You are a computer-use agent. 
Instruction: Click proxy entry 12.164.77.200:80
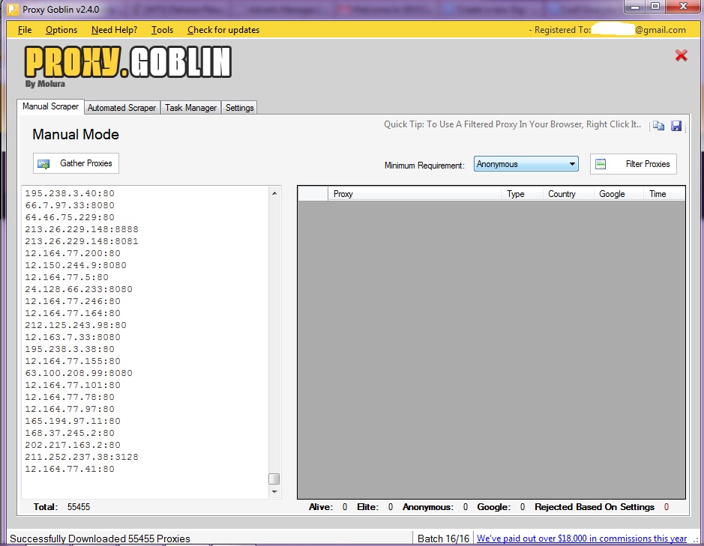[73, 253]
